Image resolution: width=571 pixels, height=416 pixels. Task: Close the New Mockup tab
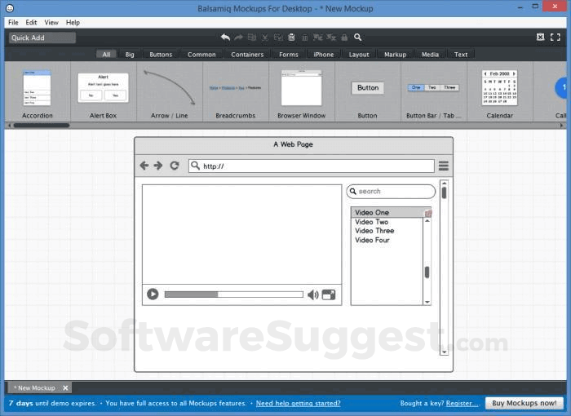(x=65, y=388)
